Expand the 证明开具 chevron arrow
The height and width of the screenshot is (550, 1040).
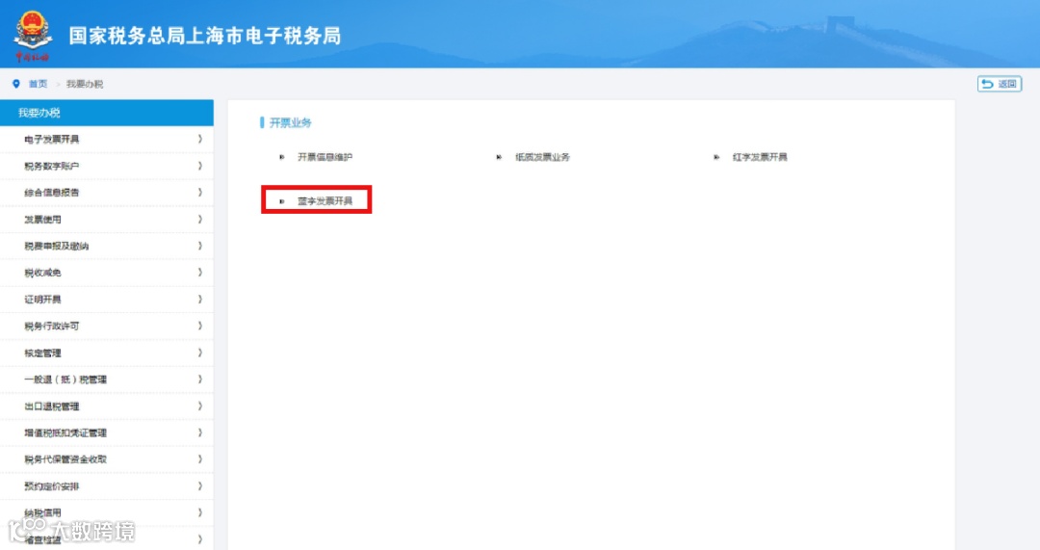coord(199,300)
